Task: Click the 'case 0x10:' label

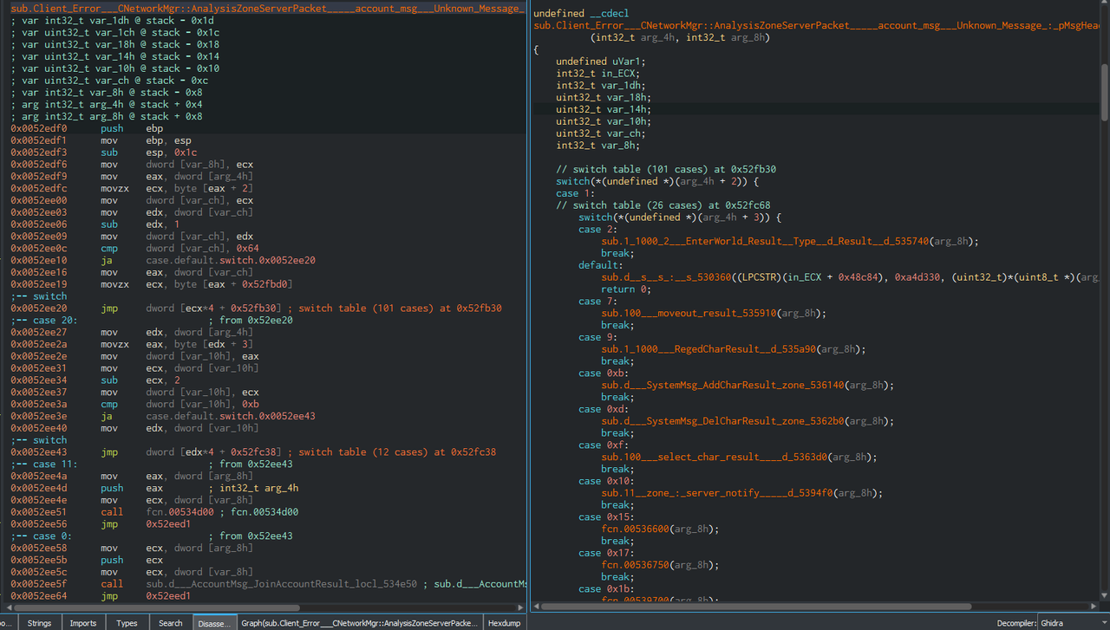Action: [604, 481]
